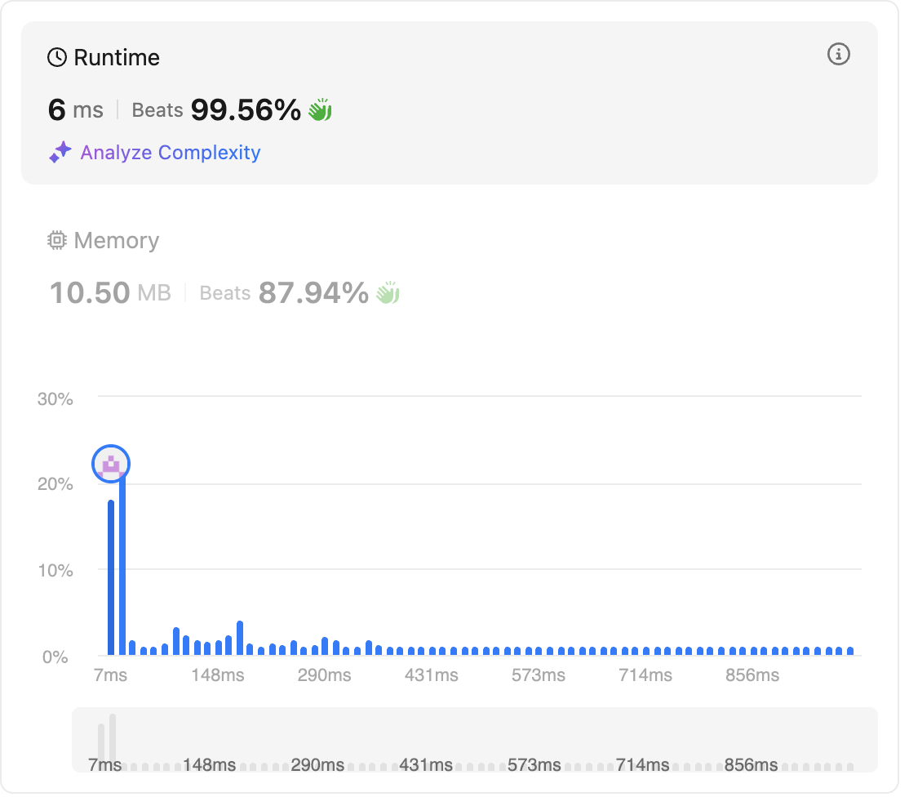The image size is (909, 797).
Task: Click the purple sparkle icon before Analyze Complexity
Action: click(x=60, y=153)
